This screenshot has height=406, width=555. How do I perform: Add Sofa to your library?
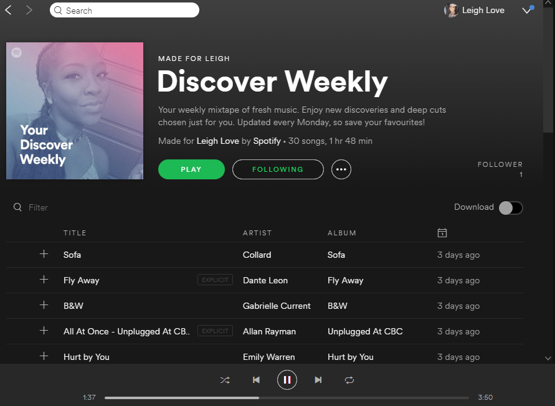[44, 254]
